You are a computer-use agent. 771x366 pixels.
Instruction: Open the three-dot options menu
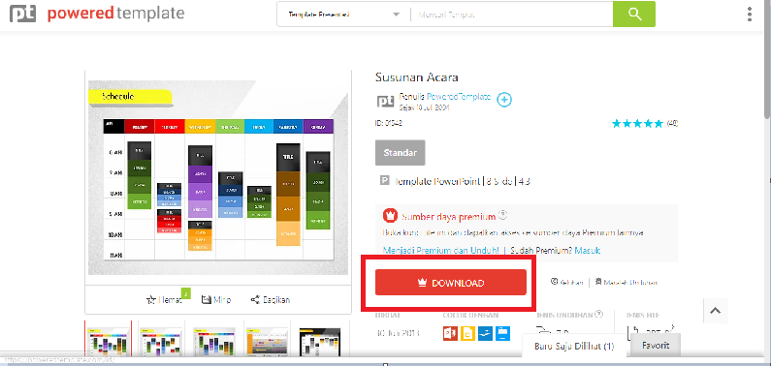[750, 15]
